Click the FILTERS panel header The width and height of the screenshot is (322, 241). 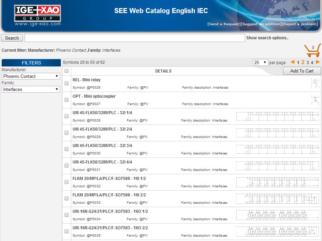31,63
